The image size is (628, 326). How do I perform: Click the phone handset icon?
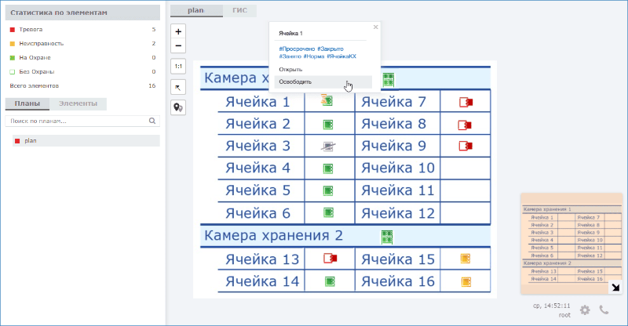pyautogui.click(x=604, y=310)
